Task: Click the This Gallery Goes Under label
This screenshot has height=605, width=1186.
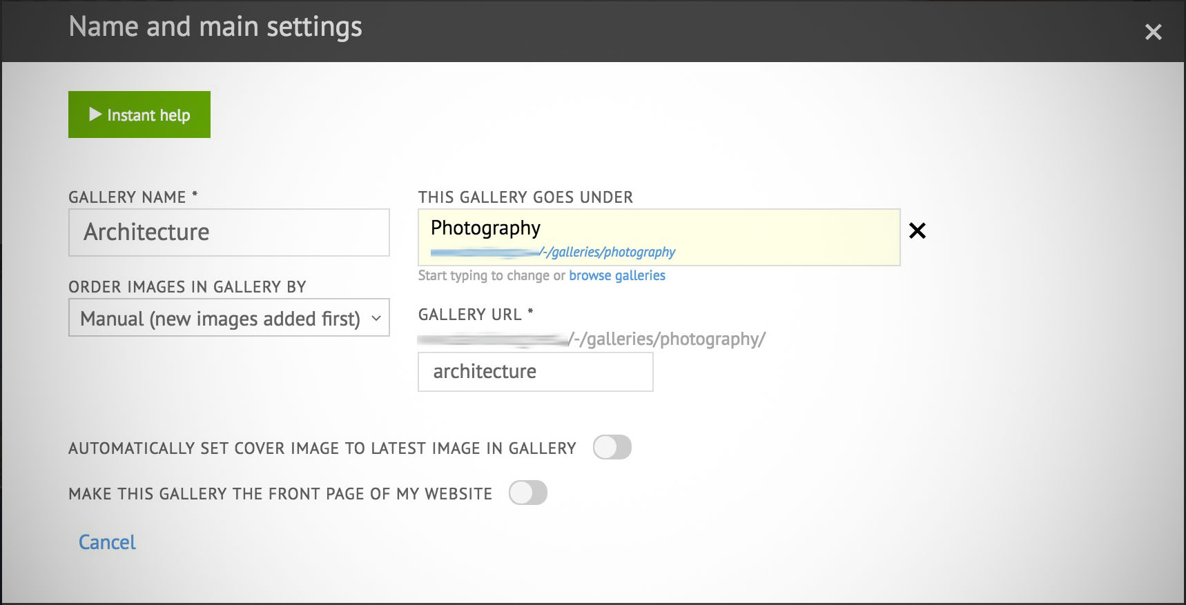Action: [x=525, y=197]
